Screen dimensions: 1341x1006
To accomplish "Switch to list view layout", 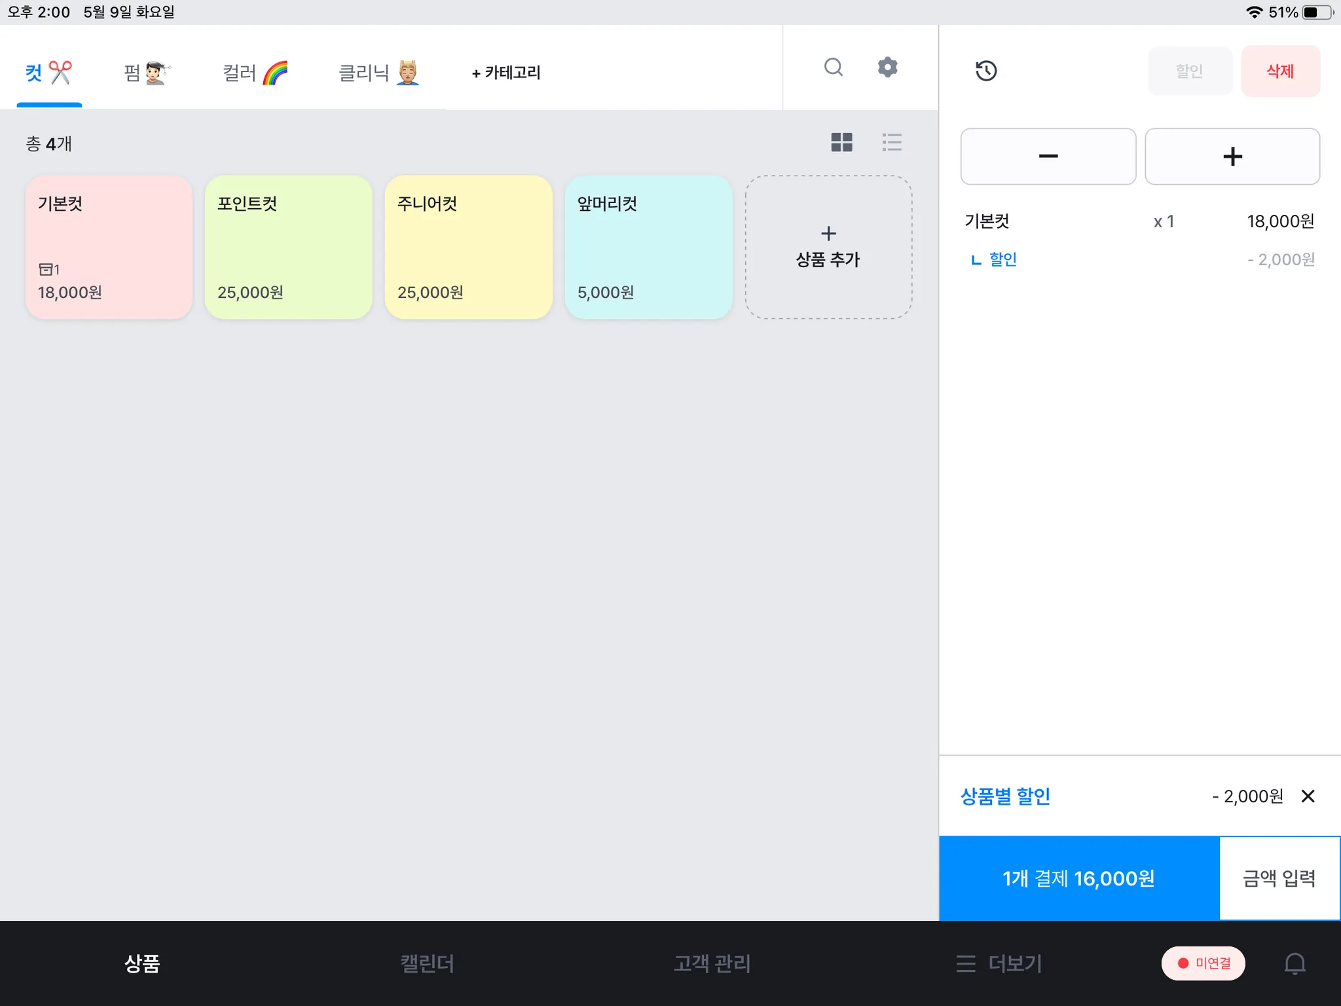I will click(x=892, y=142).
